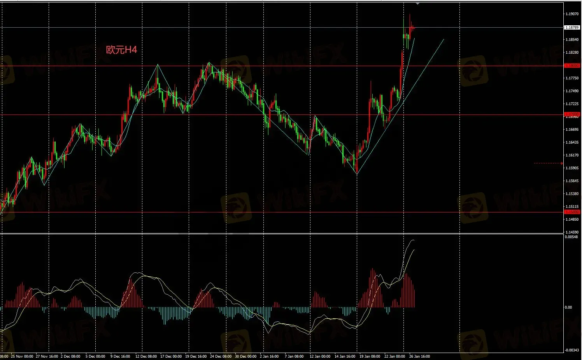
Task: Click the 26 Jan 16:00 time label
Action: [x=420, y=356]
